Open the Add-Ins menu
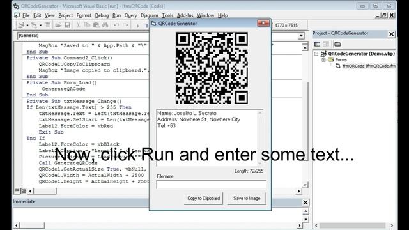The width and height of the screenshot is (409, 230). (185, 15)
